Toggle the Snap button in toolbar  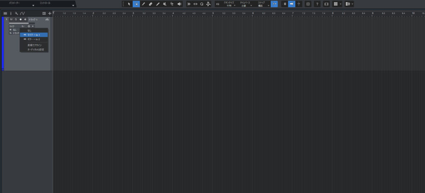click(x=274, y=4)
